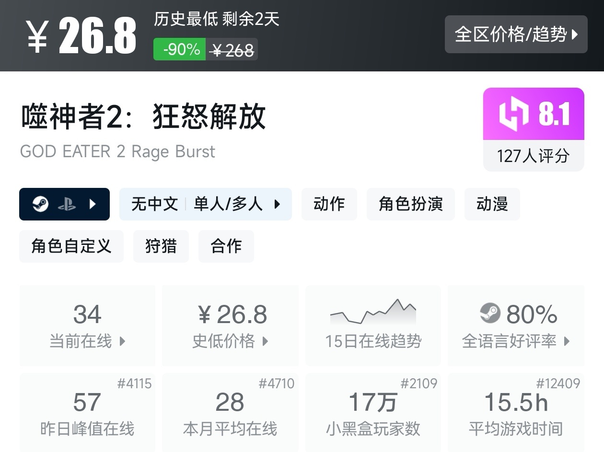Open the 合作 tag
This screenshot has width=604, height=452.
click(226, 246)
